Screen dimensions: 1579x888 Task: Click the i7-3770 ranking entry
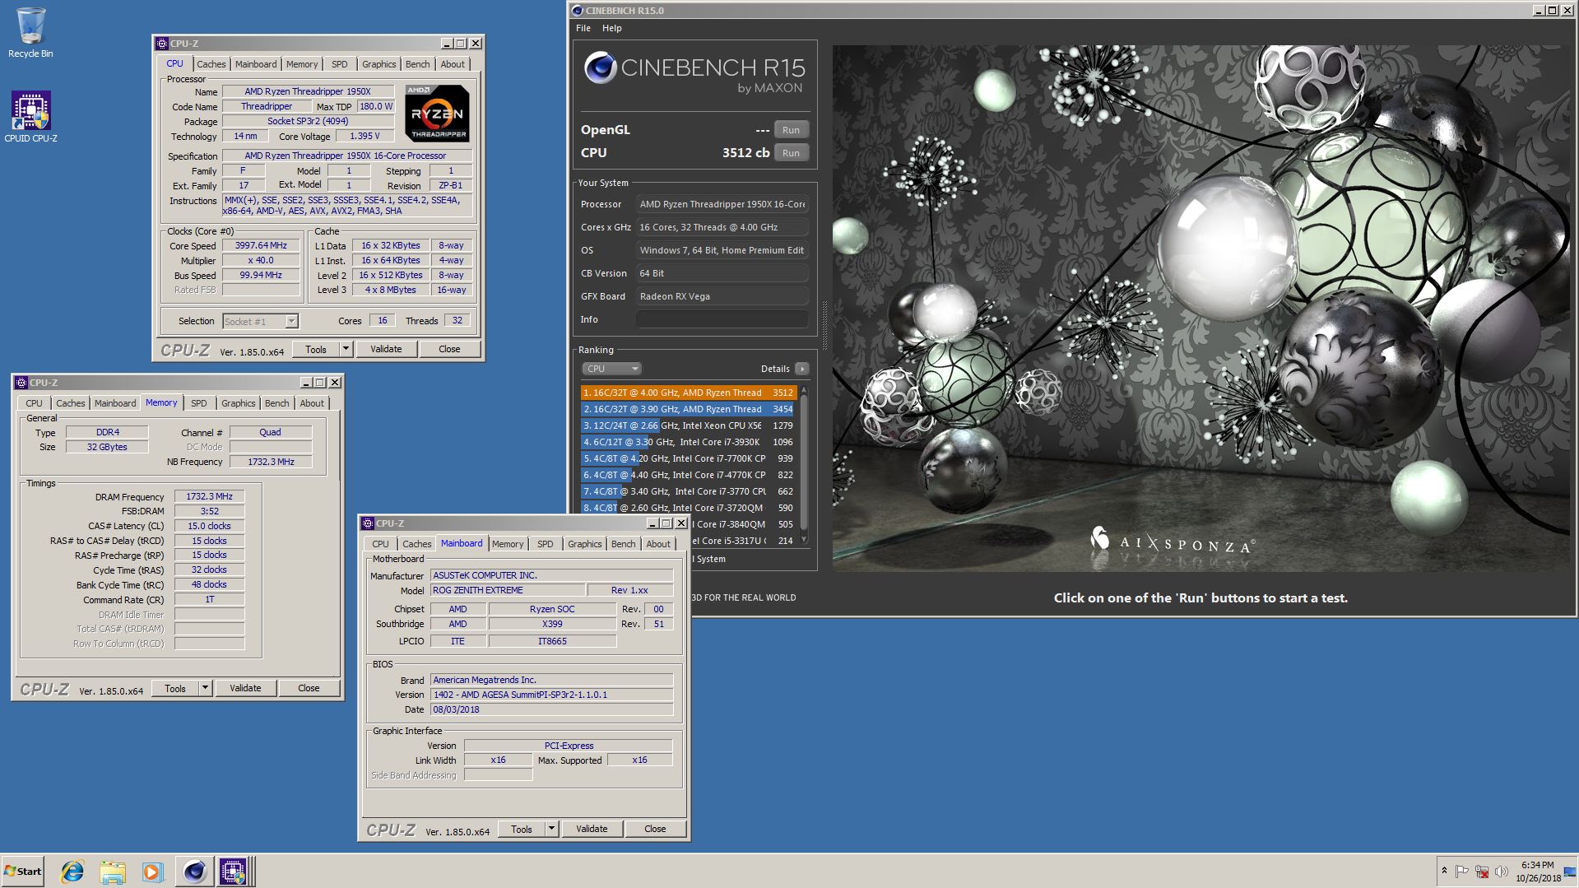pyautogui.click(x=688, y=491)
